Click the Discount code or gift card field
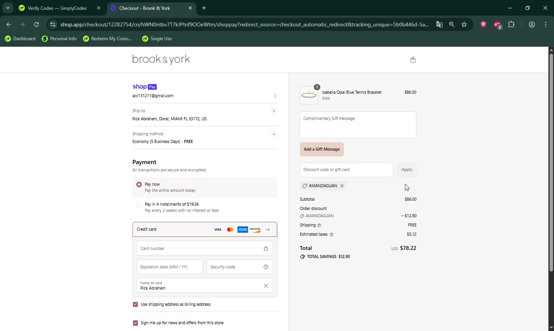The height and width of the screenshot is (331, 554). (346, 170)
